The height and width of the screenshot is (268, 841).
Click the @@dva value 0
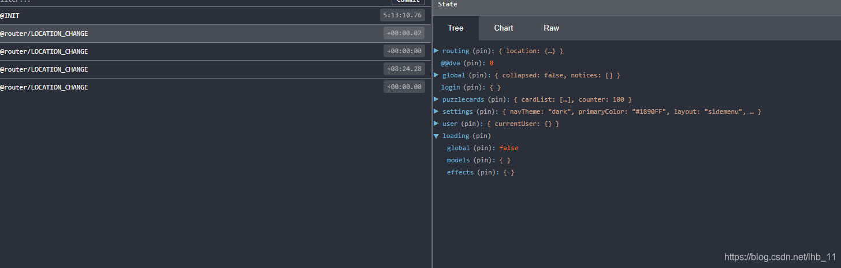pyautogui.click(x=491, y=63)
